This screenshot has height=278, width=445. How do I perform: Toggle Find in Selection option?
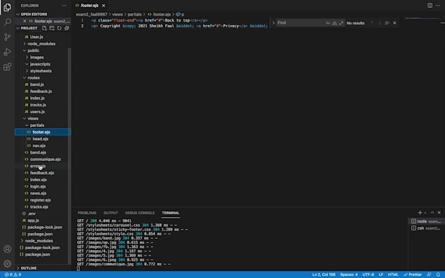point(387,23)
